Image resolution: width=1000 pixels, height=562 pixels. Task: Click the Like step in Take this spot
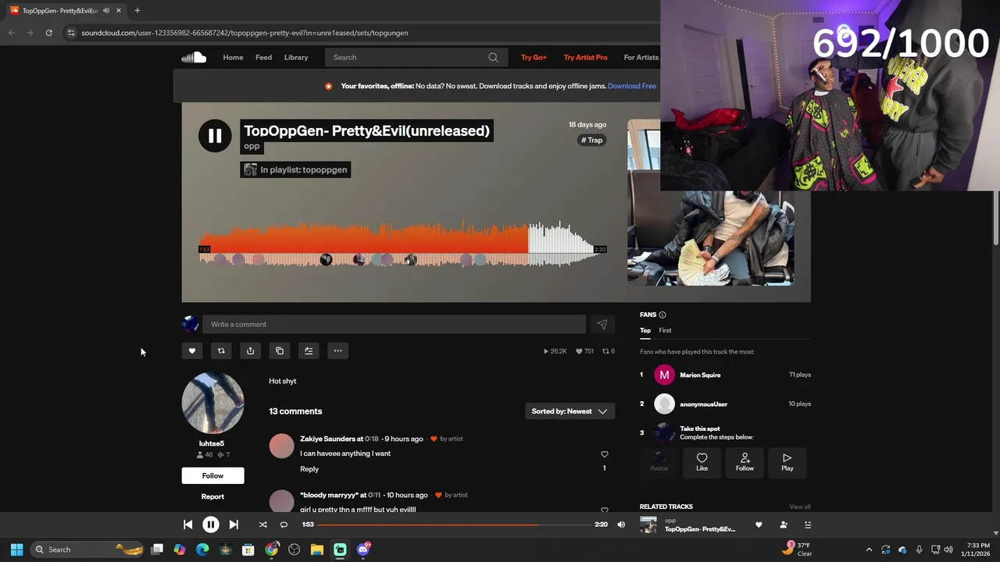point(702,462)
